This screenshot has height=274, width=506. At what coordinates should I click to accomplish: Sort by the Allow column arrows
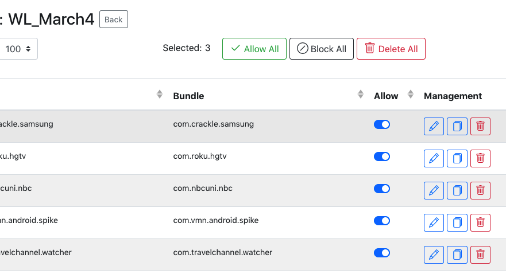pyautogui.click(x=411, y=95)
